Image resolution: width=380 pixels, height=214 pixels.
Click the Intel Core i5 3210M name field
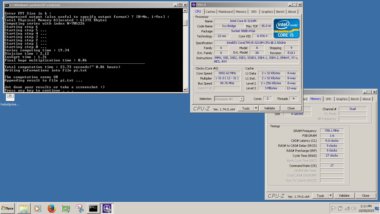[x=243, y=21]
